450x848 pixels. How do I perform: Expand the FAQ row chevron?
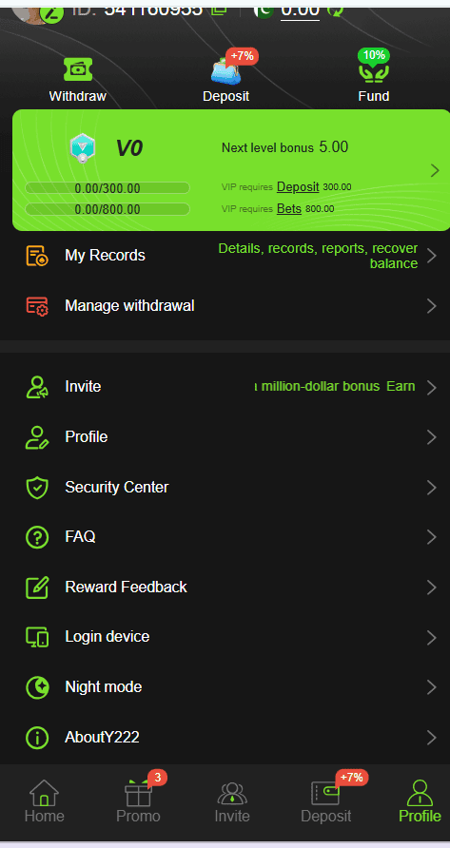tap(432, 537)
